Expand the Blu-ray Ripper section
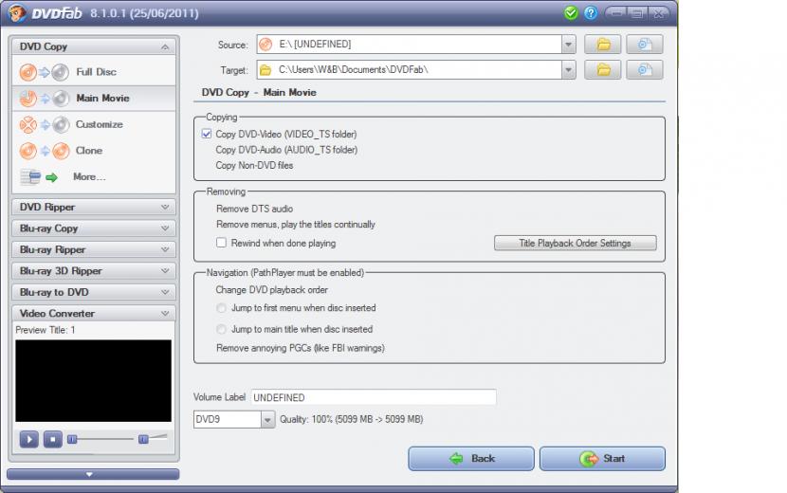The width and height of the screenshot is (787, 493). 94,249
